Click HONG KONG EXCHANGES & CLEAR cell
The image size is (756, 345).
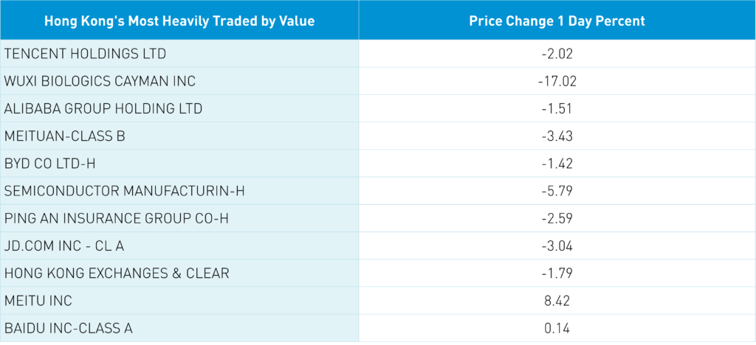pyautogui.click(x=117, y=273)
